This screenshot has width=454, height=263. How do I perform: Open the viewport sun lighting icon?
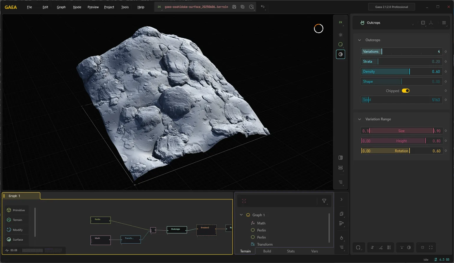(340, 35)
